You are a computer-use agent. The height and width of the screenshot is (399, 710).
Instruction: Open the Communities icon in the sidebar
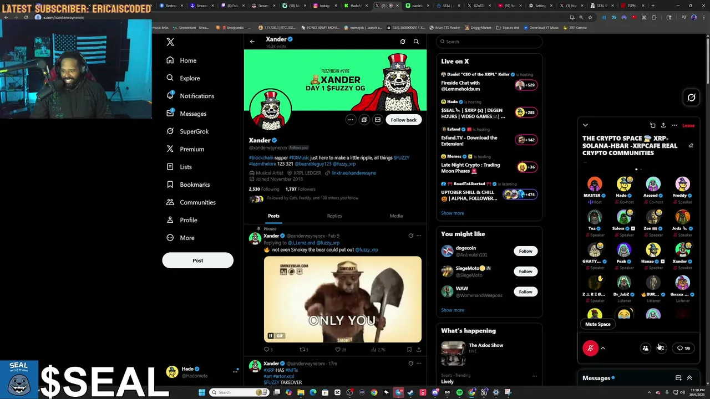tap(170, 202)
